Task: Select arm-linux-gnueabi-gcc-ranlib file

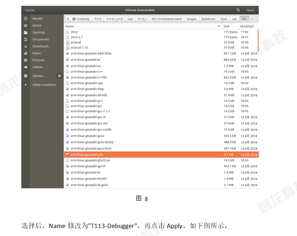Action: (x=161, y=130)
